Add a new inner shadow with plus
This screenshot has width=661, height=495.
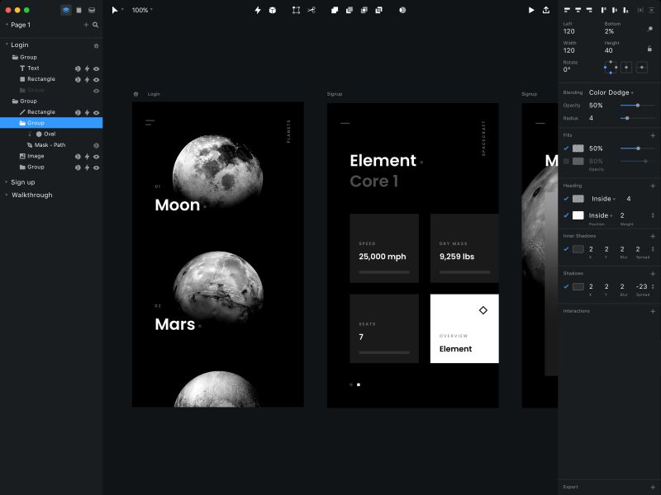coord(653,236)
